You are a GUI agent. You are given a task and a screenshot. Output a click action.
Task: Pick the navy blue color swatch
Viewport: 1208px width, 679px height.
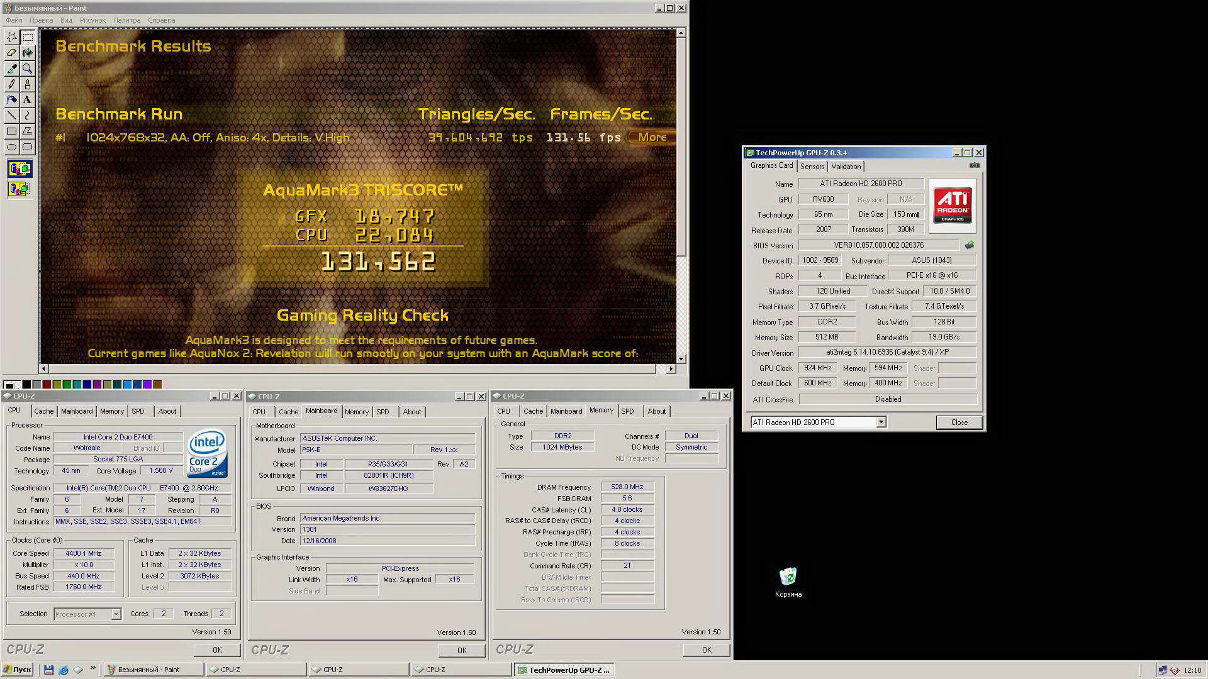(x=87, y=384)
